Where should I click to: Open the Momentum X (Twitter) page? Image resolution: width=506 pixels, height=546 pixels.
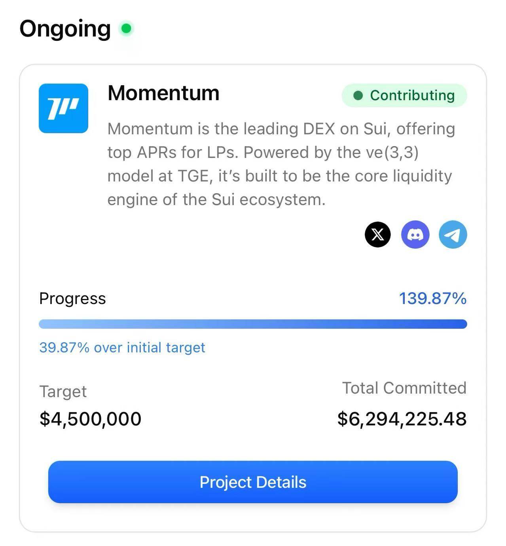(377, 234)
